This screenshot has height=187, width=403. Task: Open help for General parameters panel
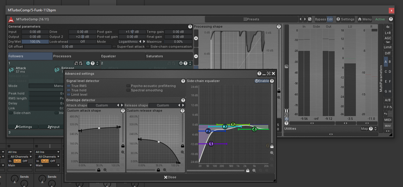(x=190, y=26)
